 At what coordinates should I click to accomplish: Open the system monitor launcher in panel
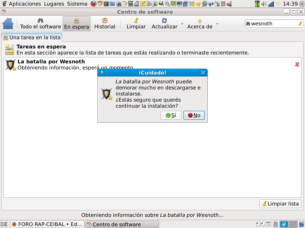(x=173, y=4)
